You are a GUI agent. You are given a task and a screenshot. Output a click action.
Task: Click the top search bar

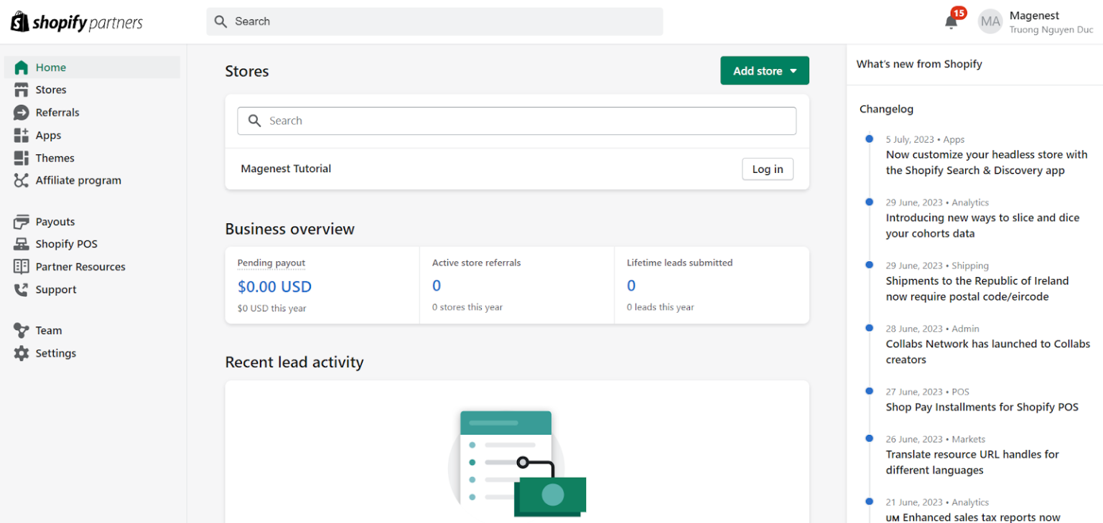(x=434, y=22)
